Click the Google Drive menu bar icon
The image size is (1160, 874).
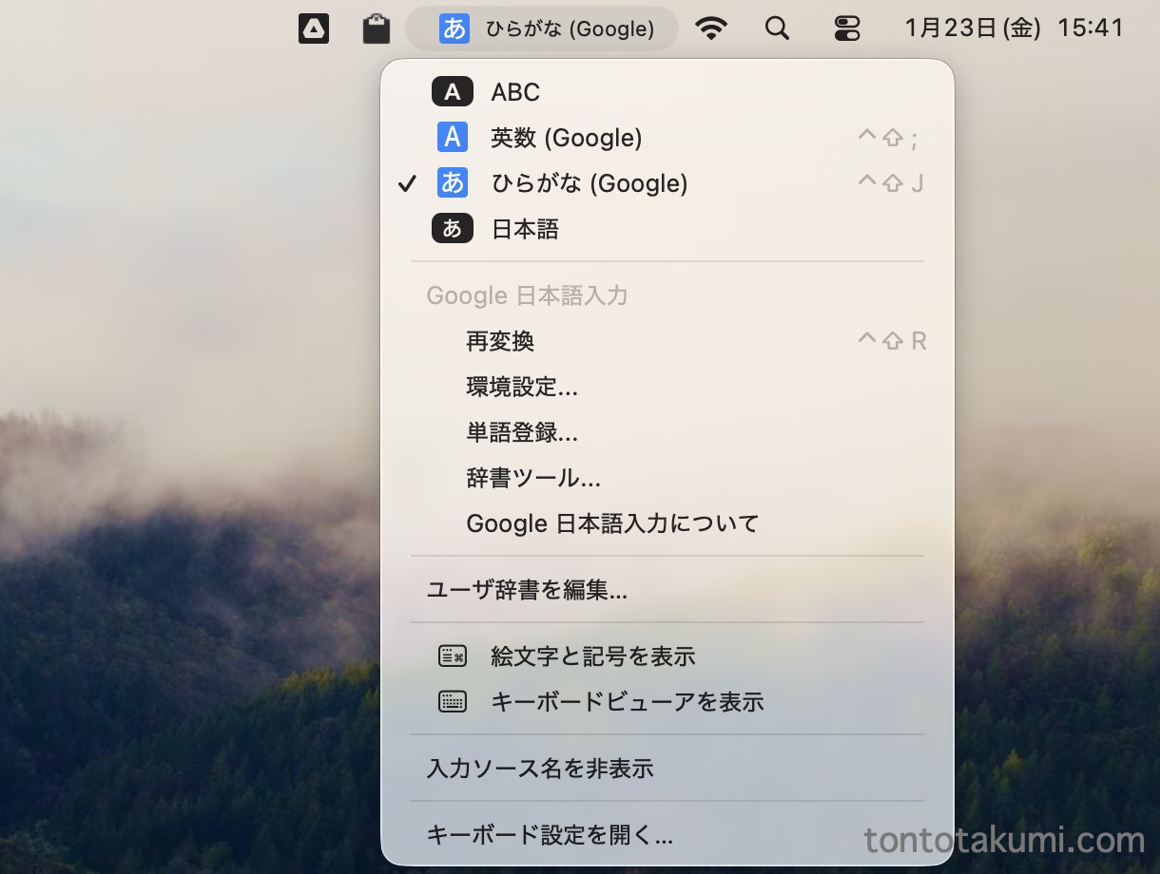point(313,29)
